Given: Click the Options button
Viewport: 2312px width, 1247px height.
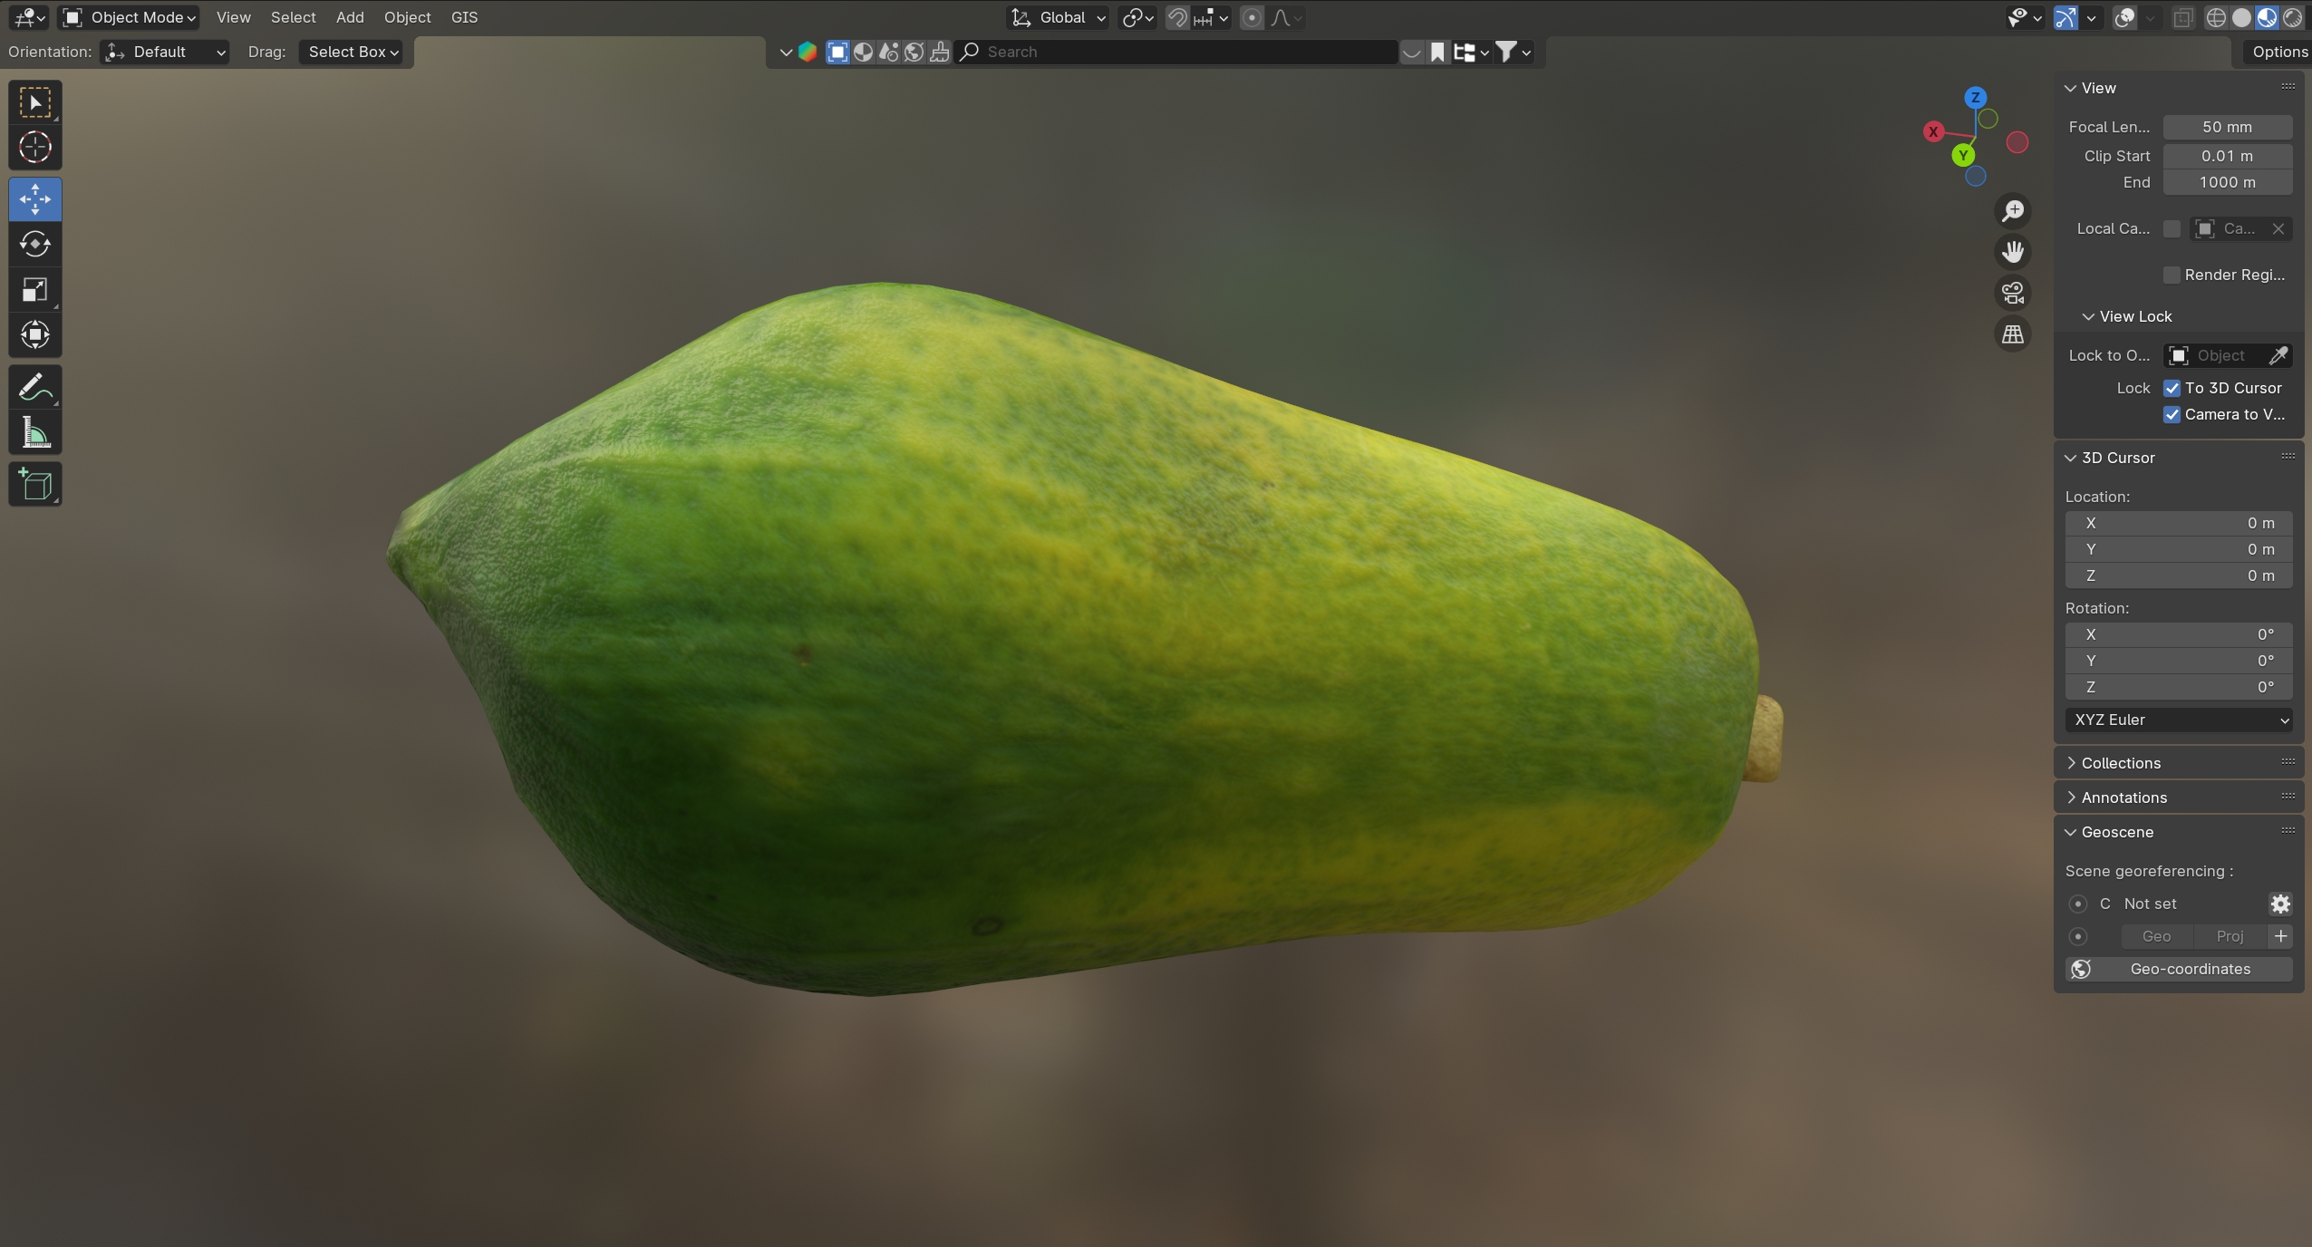Looking at the screenshot, I should pyautogui.click(x=2278, y=52).
